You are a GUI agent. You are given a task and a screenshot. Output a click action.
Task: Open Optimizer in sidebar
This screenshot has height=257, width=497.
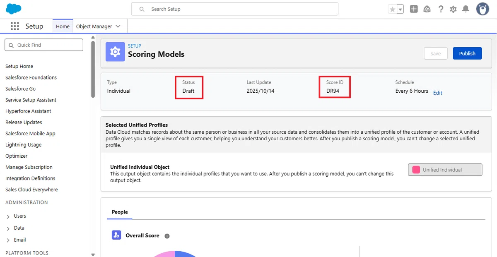16,156
